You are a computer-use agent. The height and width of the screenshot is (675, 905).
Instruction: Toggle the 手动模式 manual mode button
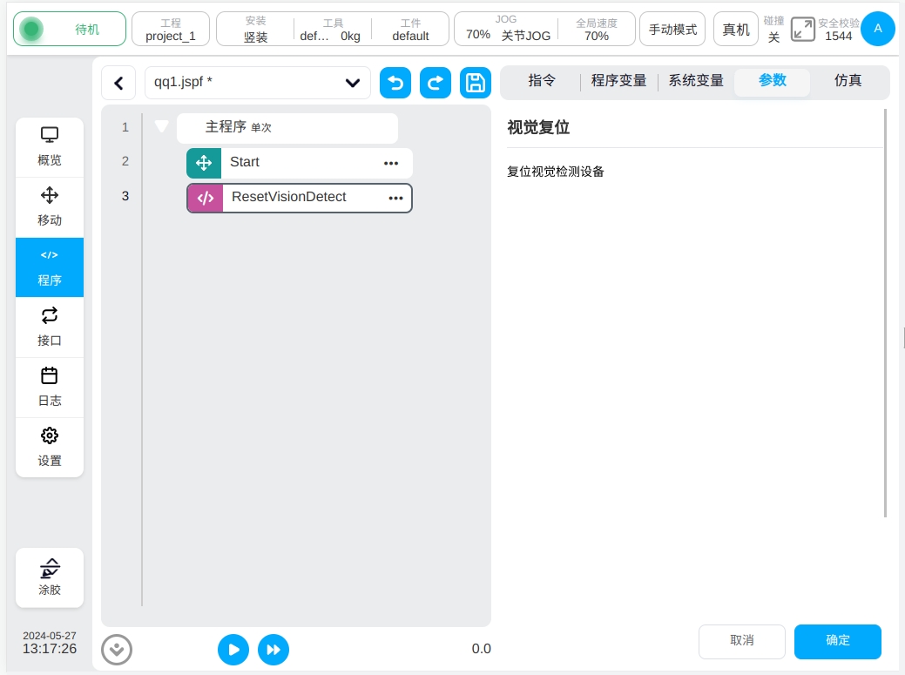click(672, 30)
